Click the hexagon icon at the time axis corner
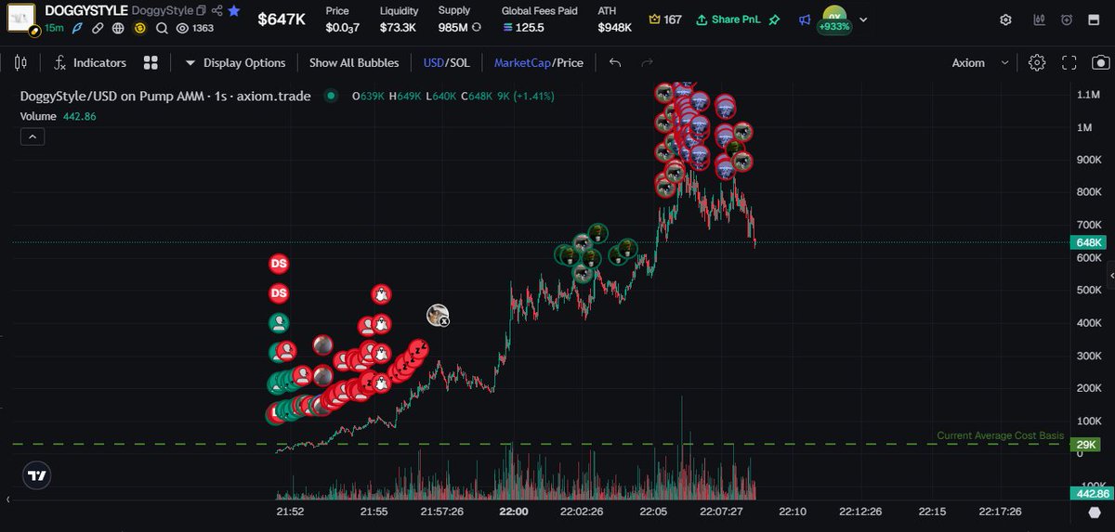The width and height of the screenshot is (1115, 532). (x=1095, y=513)
